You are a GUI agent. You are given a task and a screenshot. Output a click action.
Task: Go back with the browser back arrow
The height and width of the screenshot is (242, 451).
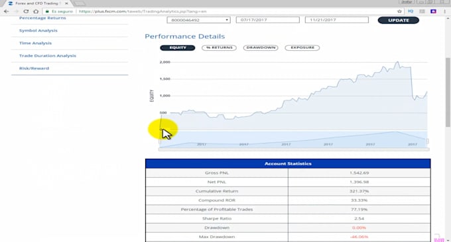tap(7, 11)
